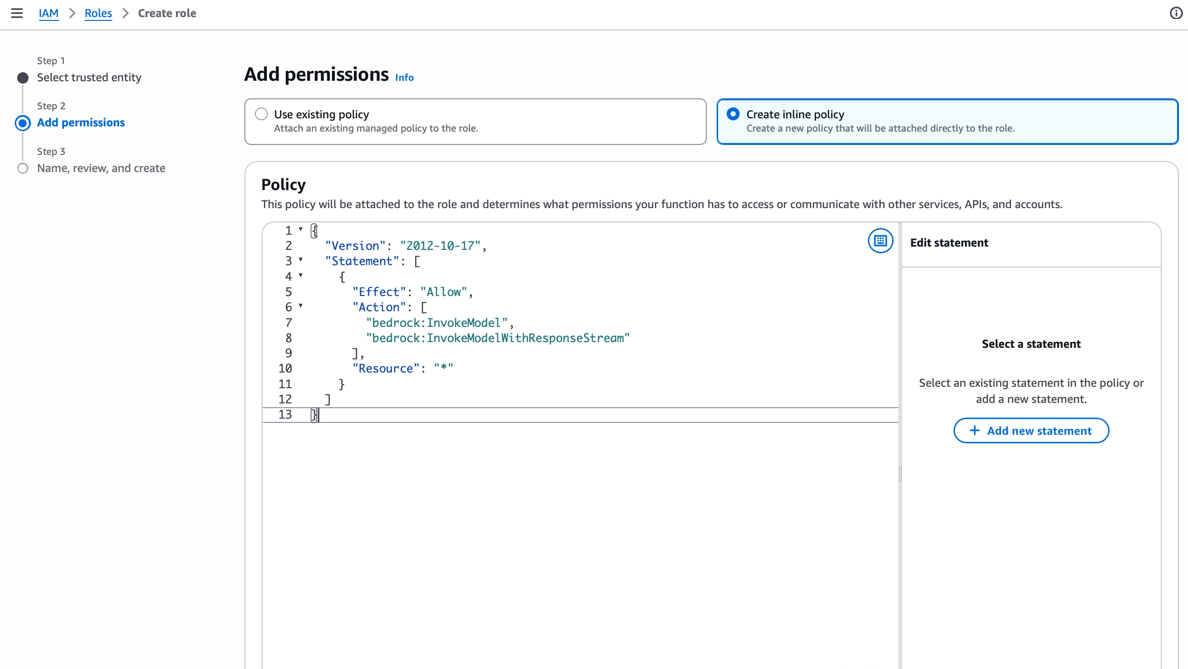Collapse the JSON block at line 1
Image resolution: width=1188 pixels, height=669 pixels.
(301, 229)
